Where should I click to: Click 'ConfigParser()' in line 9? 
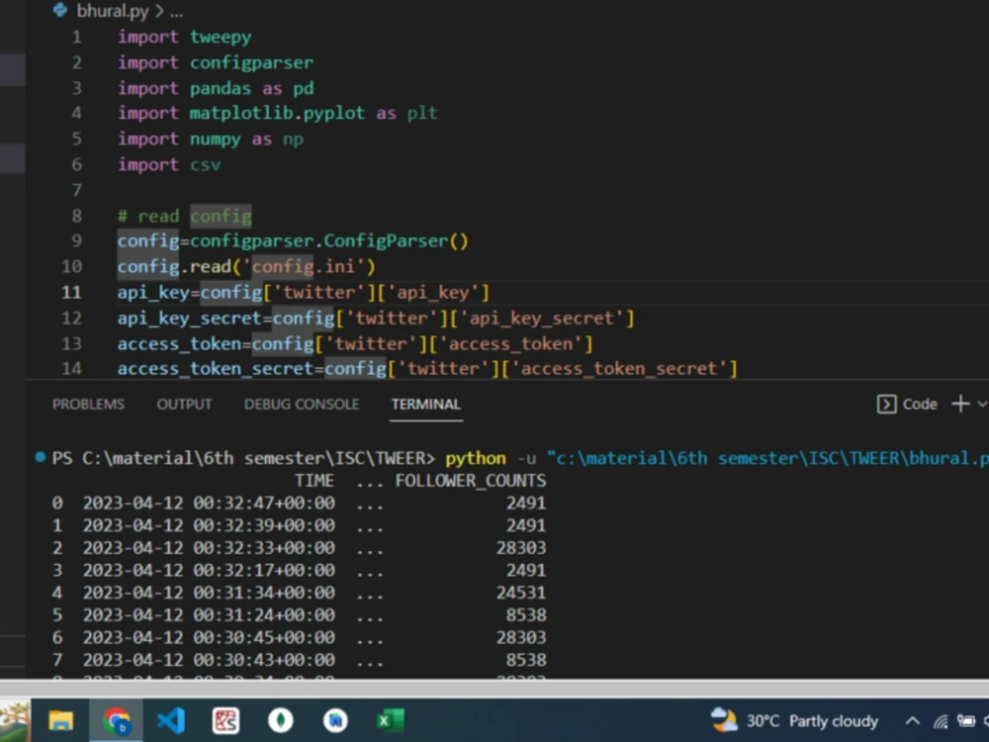(397, 241)
